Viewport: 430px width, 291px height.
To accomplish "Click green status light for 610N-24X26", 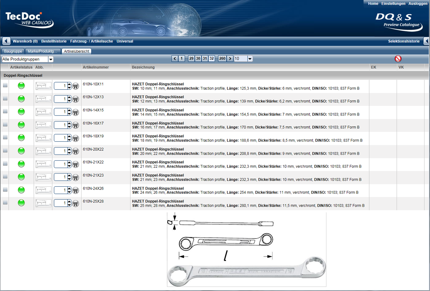I will (21, 190).
